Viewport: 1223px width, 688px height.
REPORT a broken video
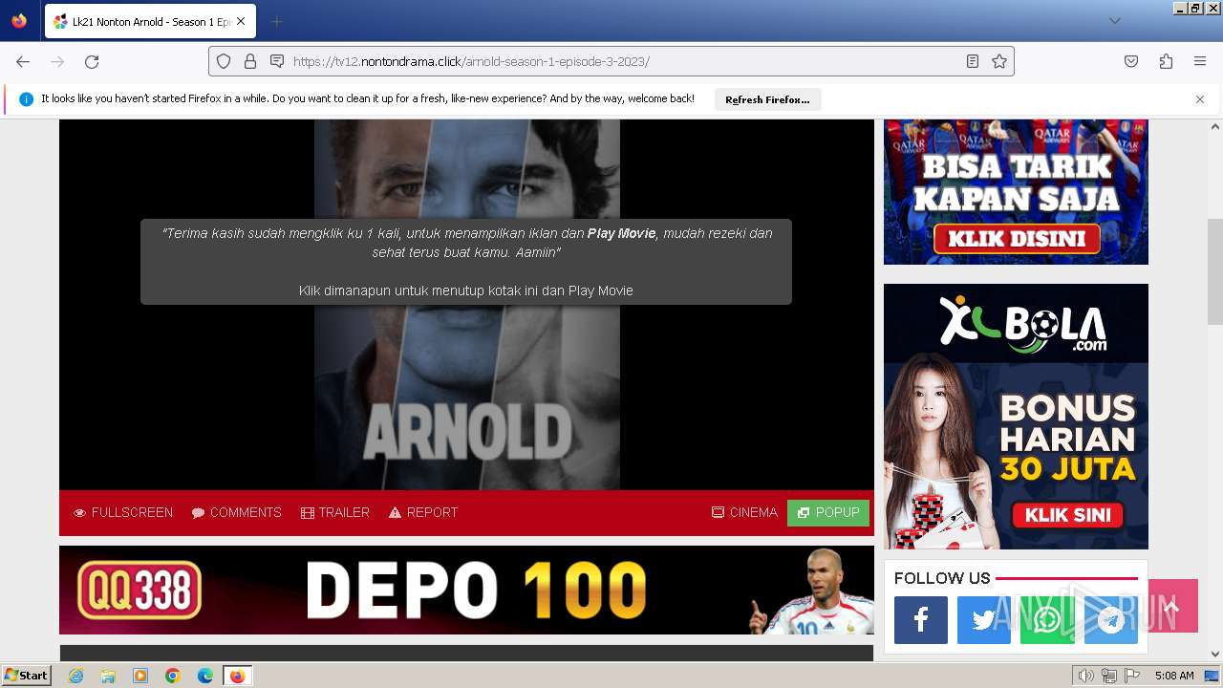(x=423, y=512)
